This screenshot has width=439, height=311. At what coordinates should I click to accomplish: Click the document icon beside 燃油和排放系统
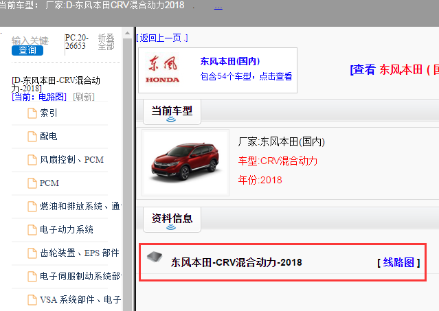(32, 207)
